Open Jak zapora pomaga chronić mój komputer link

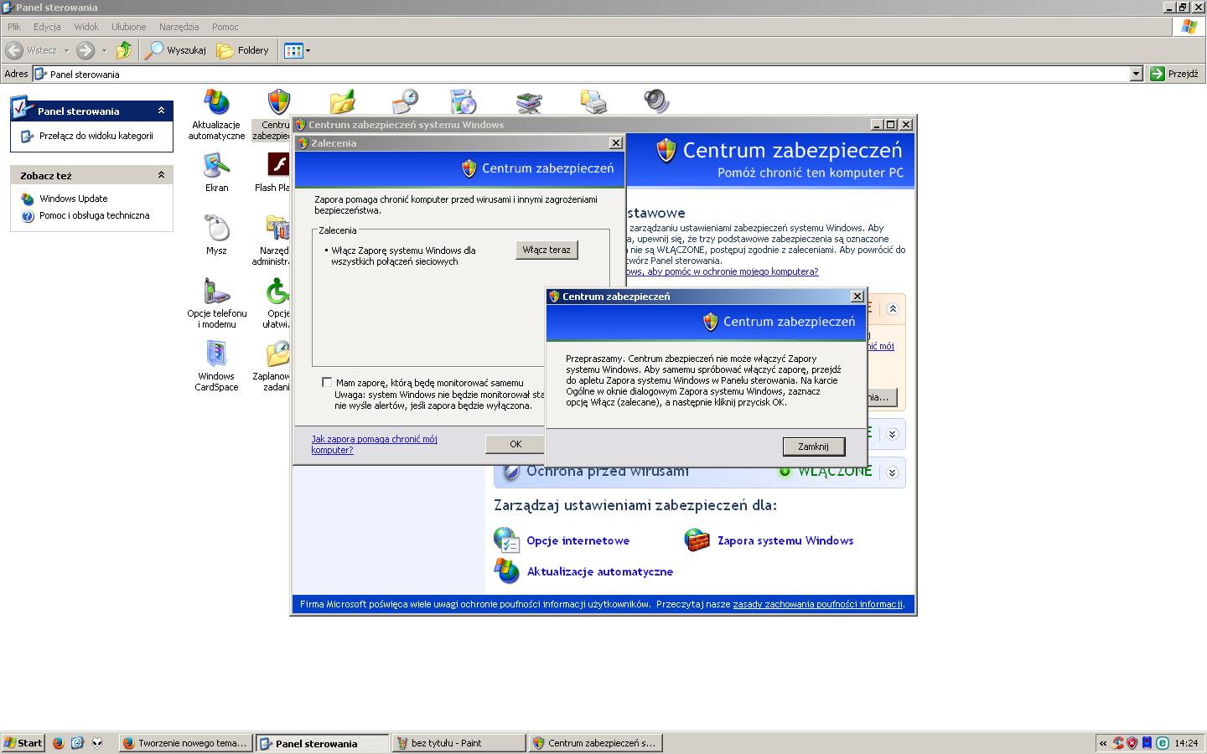click(374, 444)
